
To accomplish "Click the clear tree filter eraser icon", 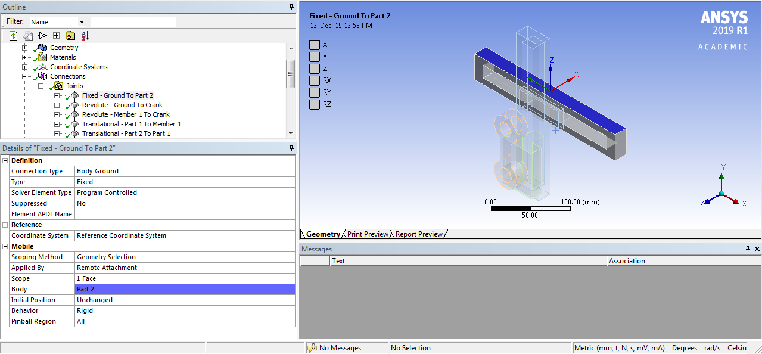I will (28, 36).
